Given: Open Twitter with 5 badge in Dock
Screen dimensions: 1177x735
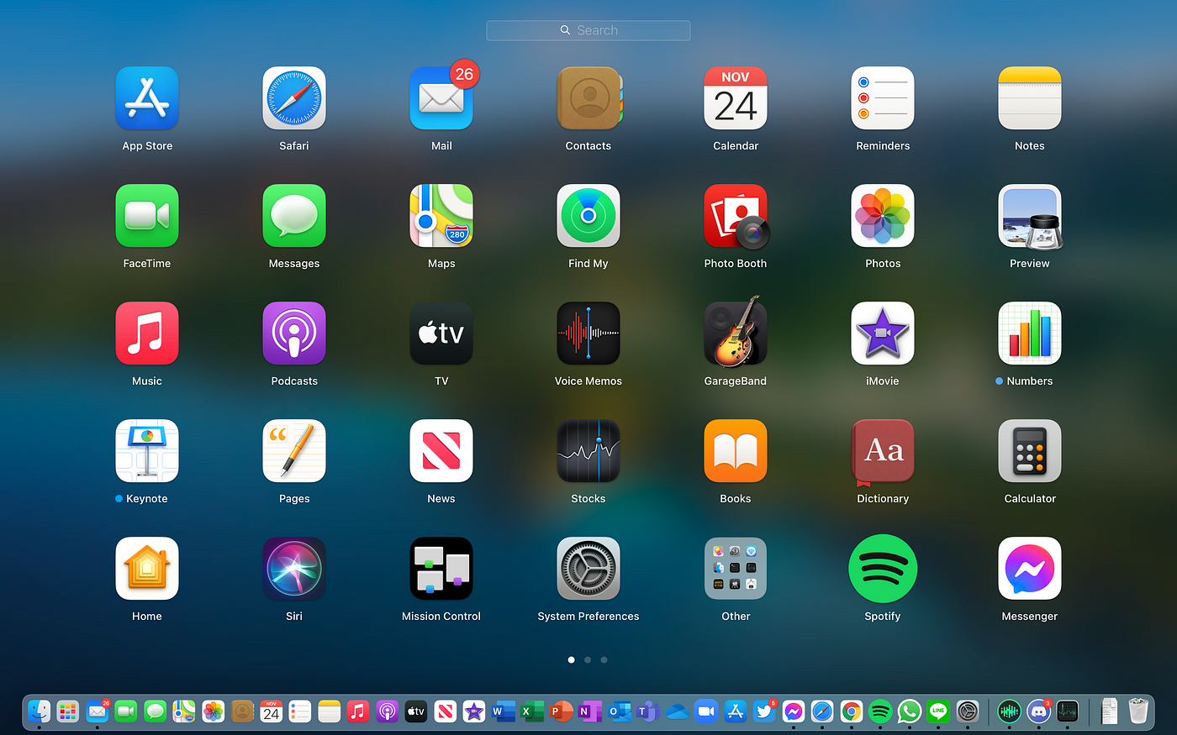Looking at the screenshot, I should coord(764,711).
